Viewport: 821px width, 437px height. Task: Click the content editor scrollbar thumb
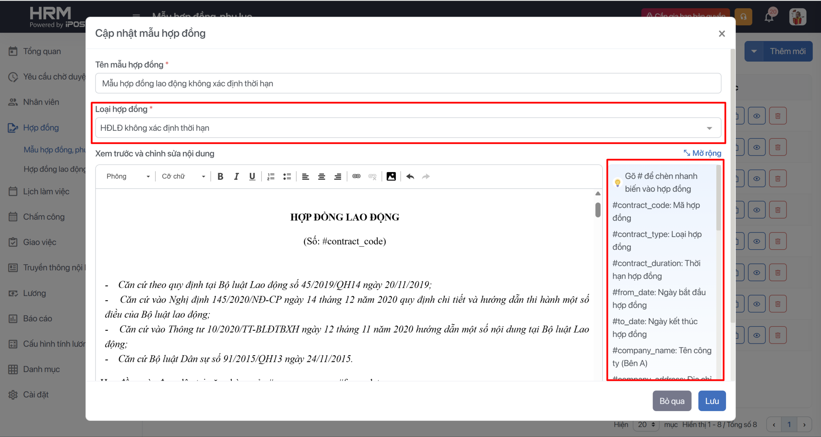click(x=598, y=210)
